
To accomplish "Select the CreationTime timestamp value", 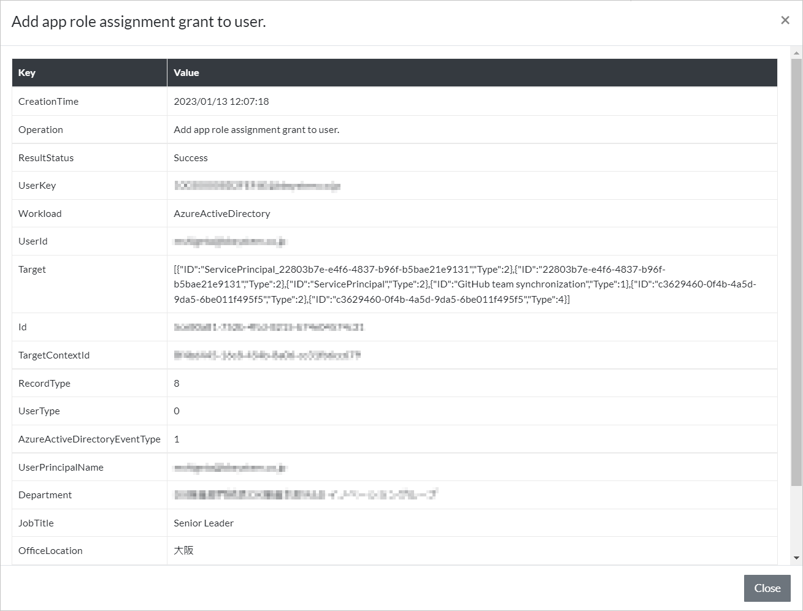I will coord(221,102).
